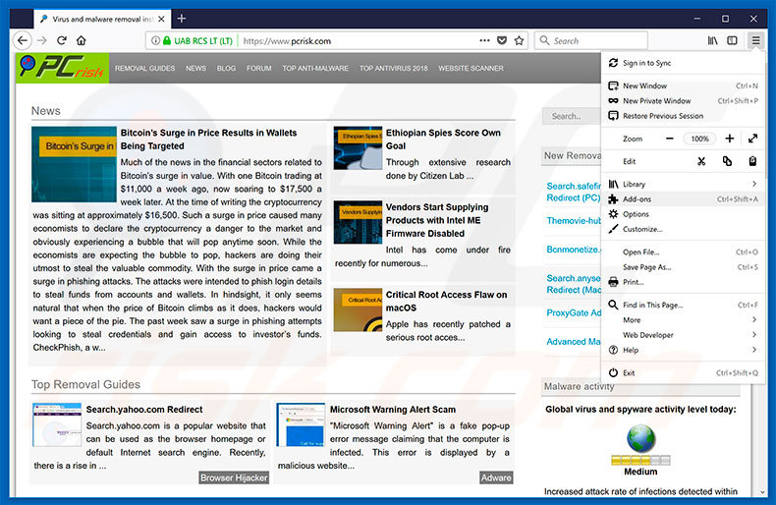
Task: Open Critical Root Access Flaw on macOS
Action: (x=446, y=301)
